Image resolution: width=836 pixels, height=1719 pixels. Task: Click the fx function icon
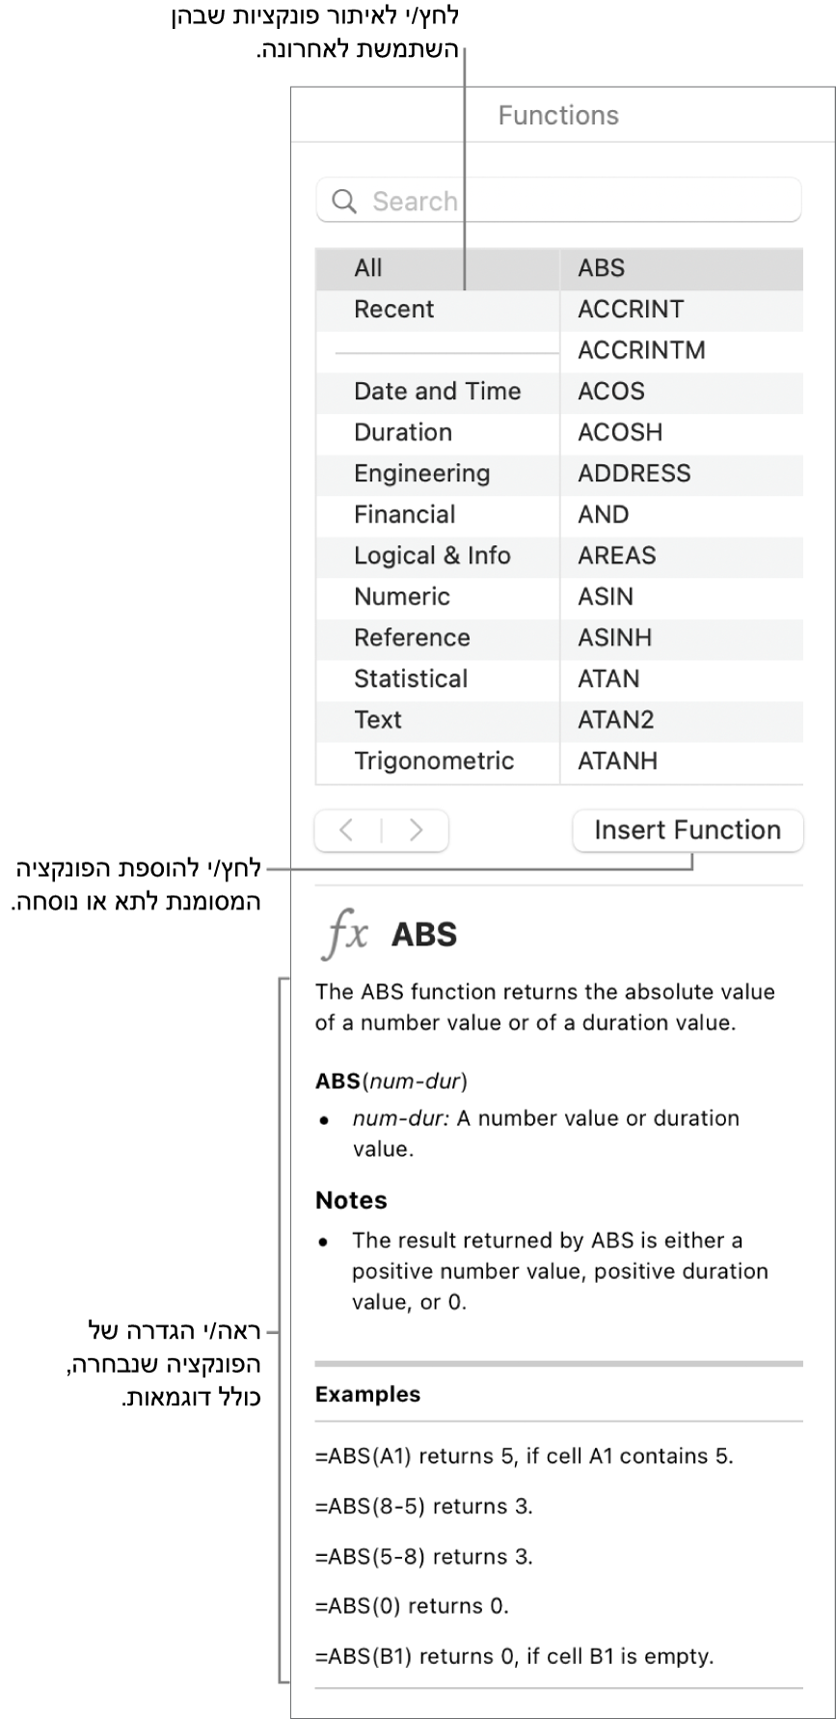[x=345, y=935]
